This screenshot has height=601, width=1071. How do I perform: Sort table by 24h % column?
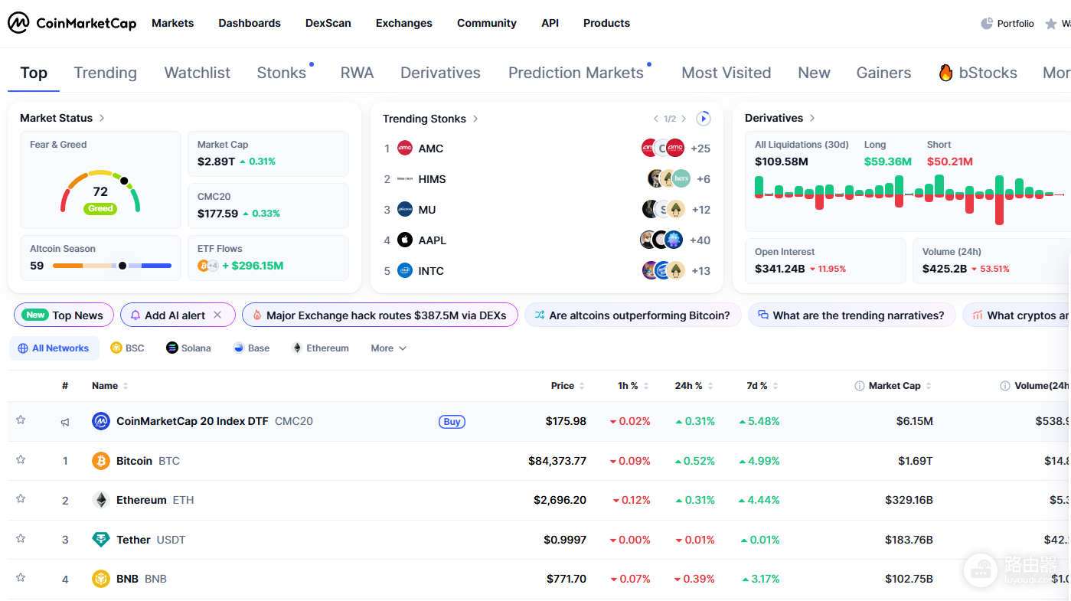(694, 386)
